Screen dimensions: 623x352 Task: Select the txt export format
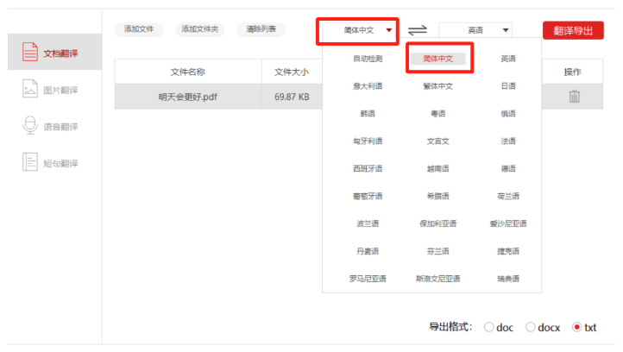coord(577,327)
